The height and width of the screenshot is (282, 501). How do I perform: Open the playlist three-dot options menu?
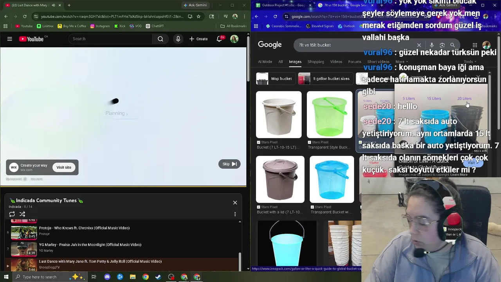235,214
